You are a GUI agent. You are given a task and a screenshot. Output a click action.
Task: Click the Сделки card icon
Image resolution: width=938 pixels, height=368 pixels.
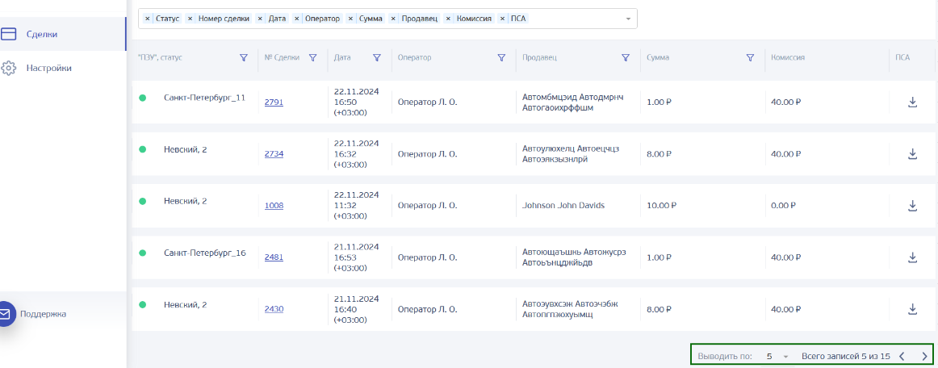(x=8, y=34)
